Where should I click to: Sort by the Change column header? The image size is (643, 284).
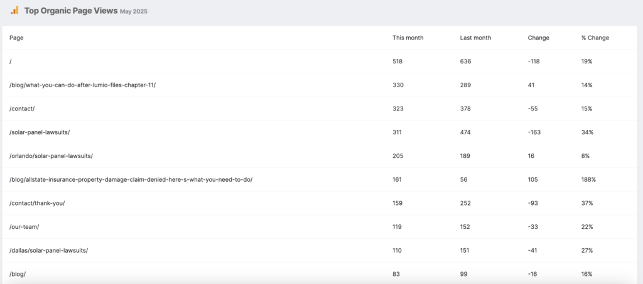[x=538, y=38]
